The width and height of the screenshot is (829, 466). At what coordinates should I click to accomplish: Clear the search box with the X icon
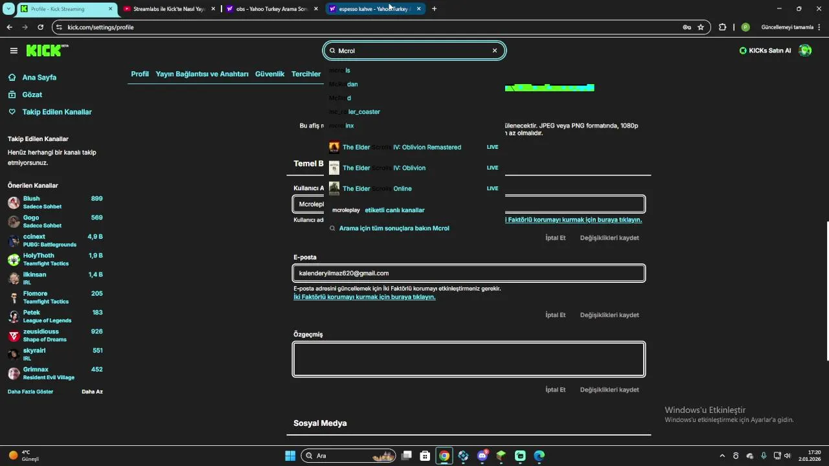pos(495,50)
